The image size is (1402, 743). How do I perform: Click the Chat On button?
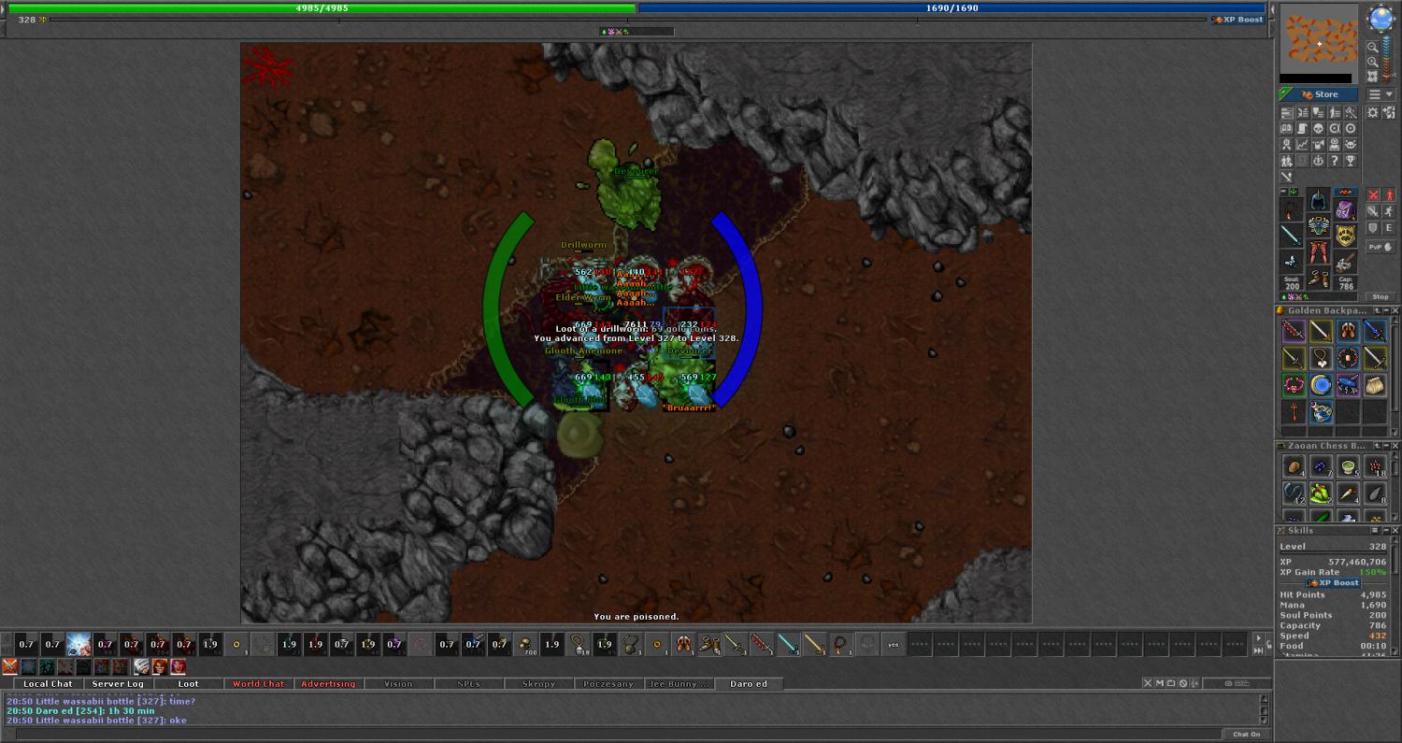[x=1247, y=734]
